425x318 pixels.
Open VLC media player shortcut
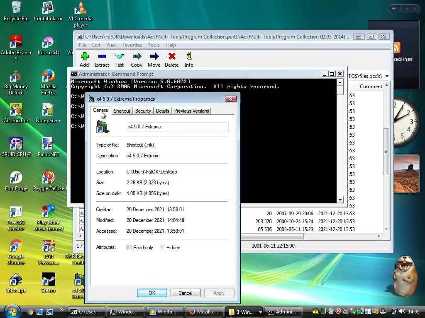[81, 14]
